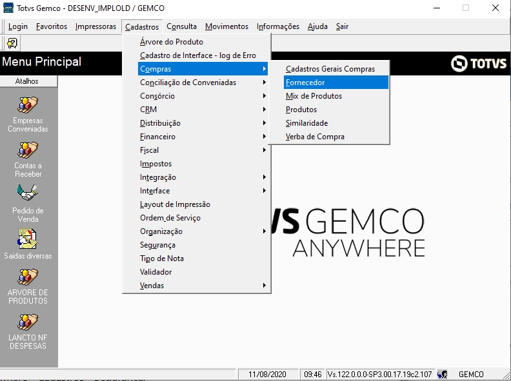
Task: Open Empresas Conveniadas shortcut icon
Action: pos(28,105)
